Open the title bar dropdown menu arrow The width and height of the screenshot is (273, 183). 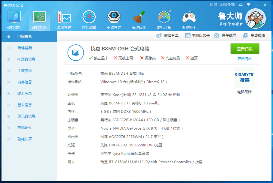click(248, 5)
